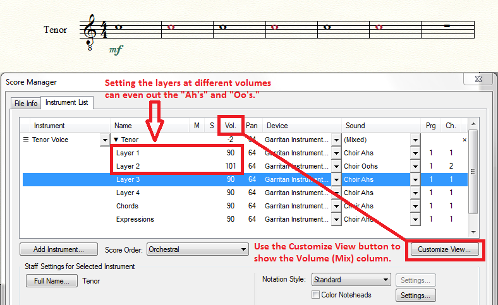Screen dimensions: 498x305
Task: Open the Tenor Voice instrument dropdown
Action: pyautogui.click(x=104, y=140)
